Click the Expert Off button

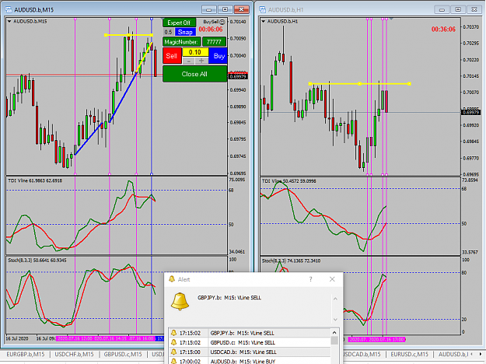point(179,23)
